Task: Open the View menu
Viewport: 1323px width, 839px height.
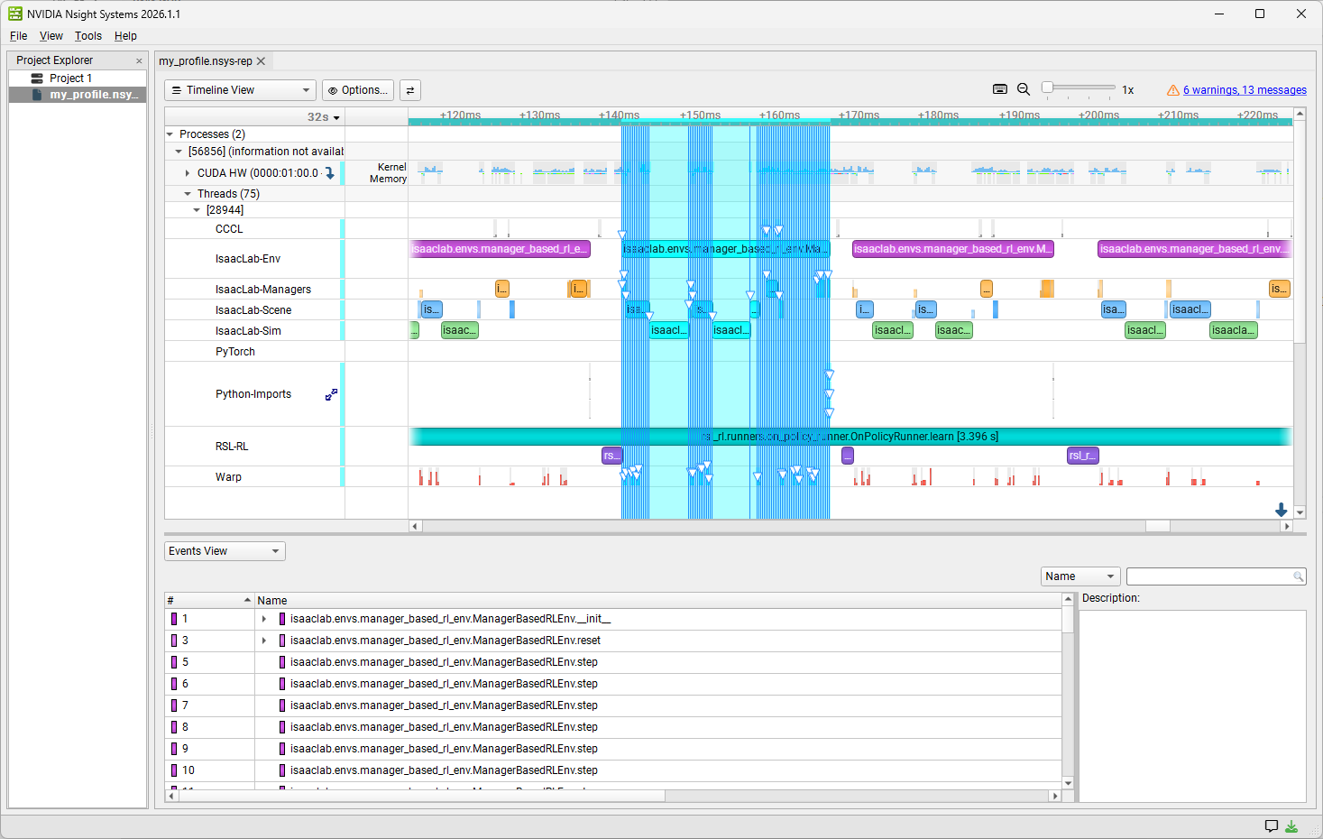Action: pos(51,36)
